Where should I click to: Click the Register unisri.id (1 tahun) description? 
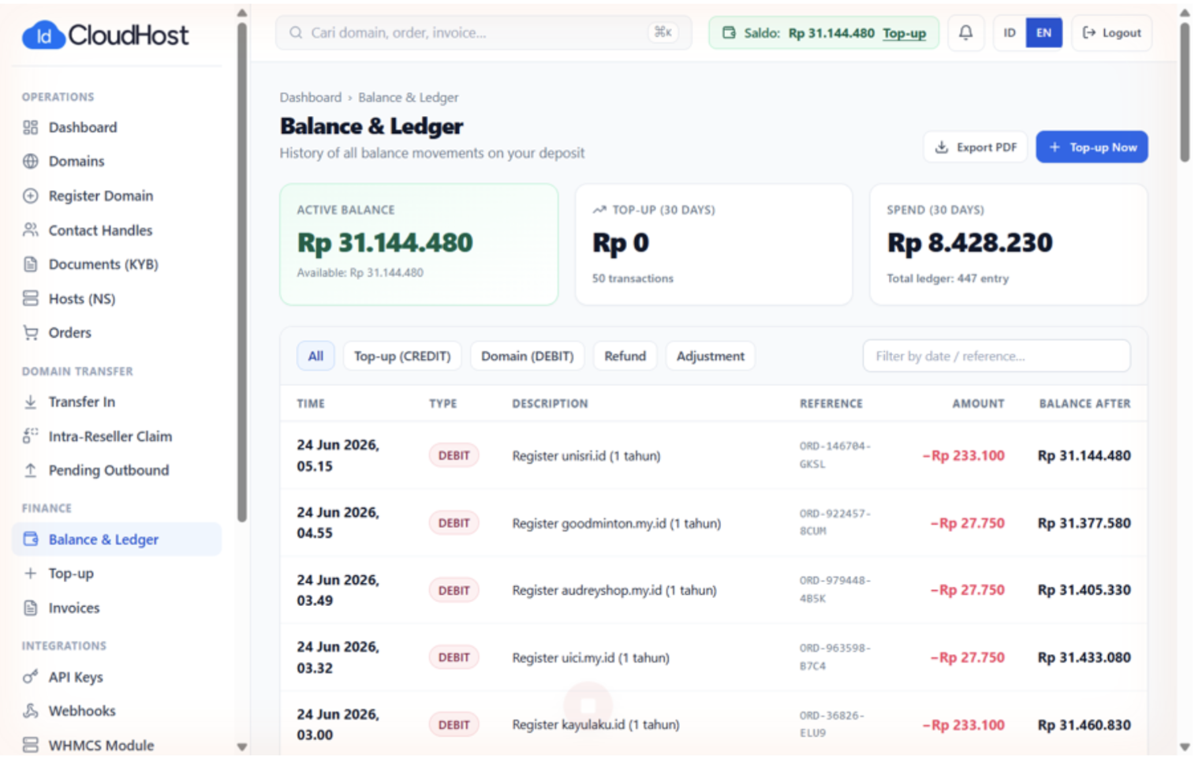(587, 456)
